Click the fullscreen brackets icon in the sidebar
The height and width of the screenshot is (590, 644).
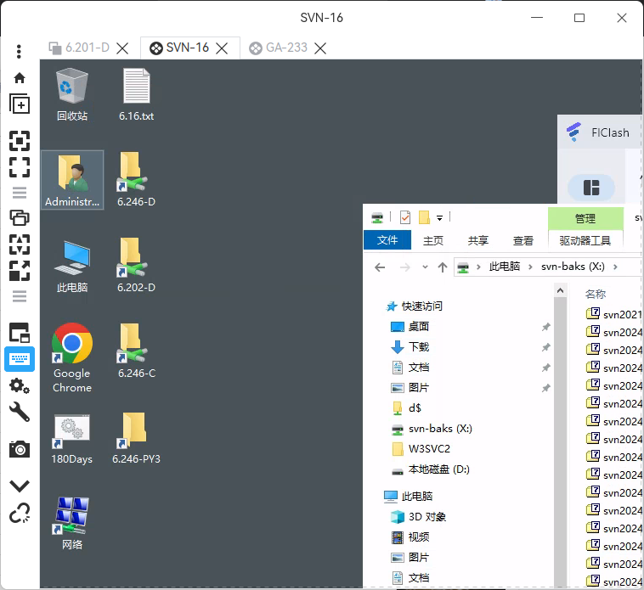(x=20, y=167)
